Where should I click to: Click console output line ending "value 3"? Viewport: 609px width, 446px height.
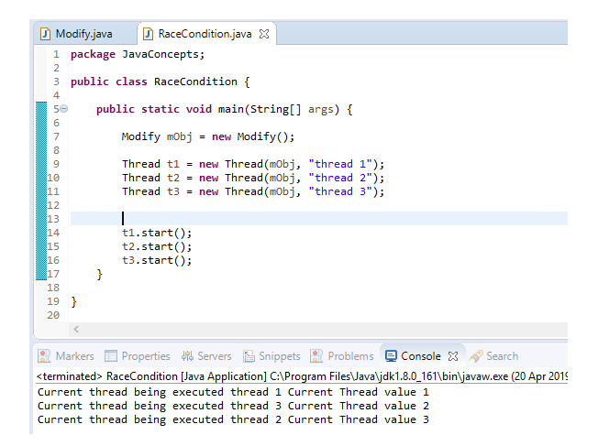pyautogui.click(x=233, y=419)
